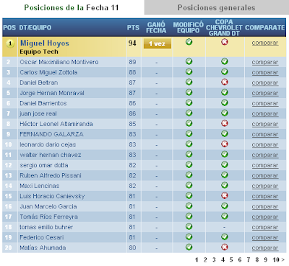
Task: Click the PTS column header
Action: pos(133,27)
